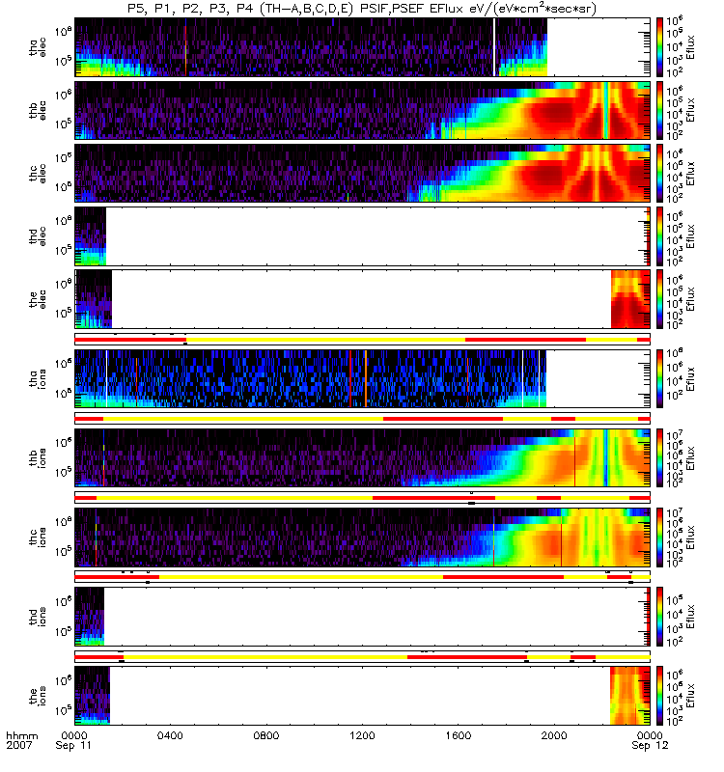Click the color bar beside thb ions panel
Image resolution: width=724 pixels, height=772 pixels.
click(x=660, y=457)
